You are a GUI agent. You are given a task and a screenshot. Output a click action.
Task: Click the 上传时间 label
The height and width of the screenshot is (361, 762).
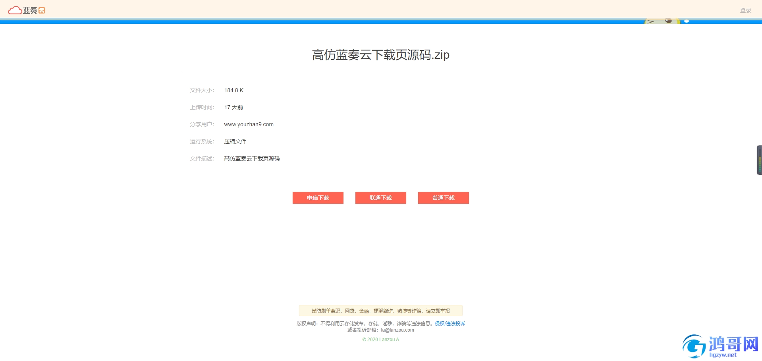click(x=202, y=107)
